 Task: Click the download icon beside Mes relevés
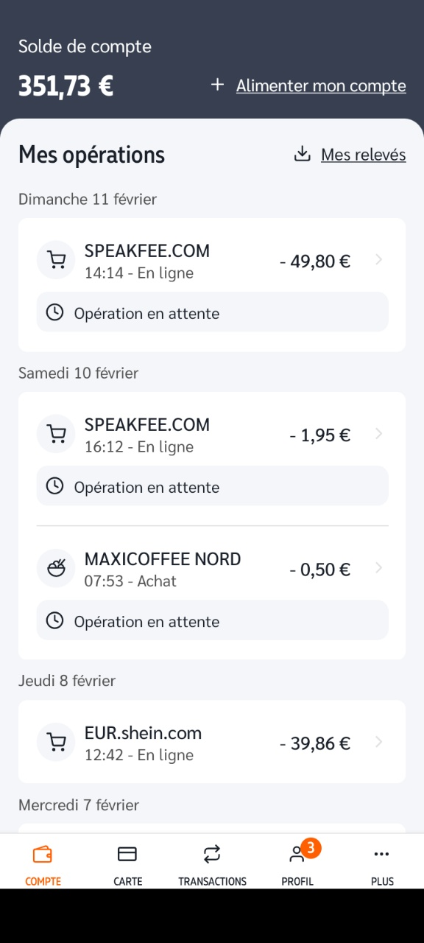pyautogui.click(x=302, y=154)
